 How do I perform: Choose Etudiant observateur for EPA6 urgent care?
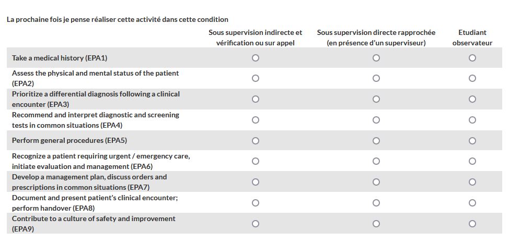pos(472,161)
